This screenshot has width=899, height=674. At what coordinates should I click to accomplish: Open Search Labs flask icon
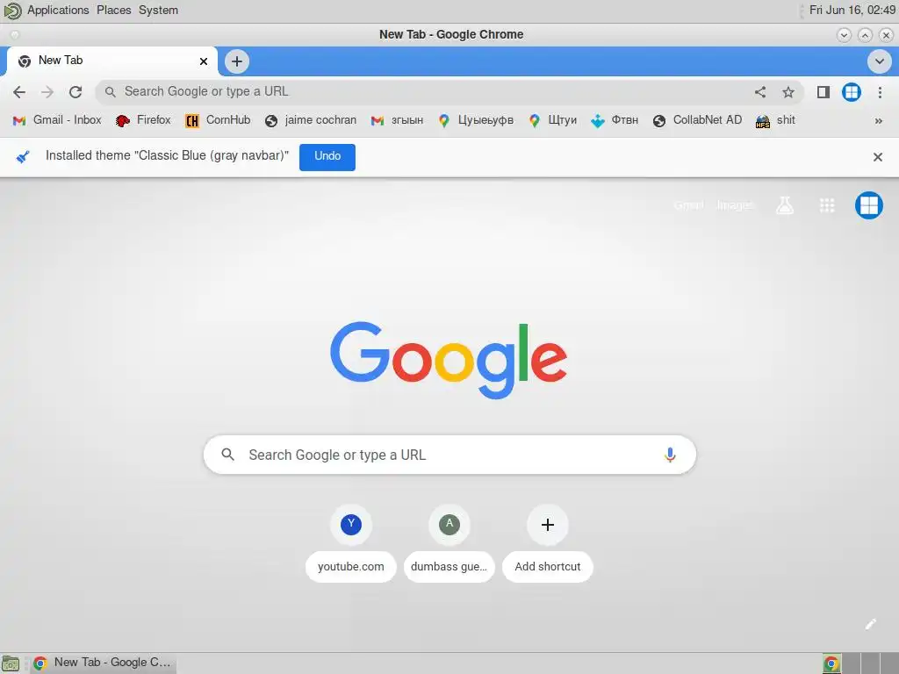pyautogui.click(x=785, y=205)
